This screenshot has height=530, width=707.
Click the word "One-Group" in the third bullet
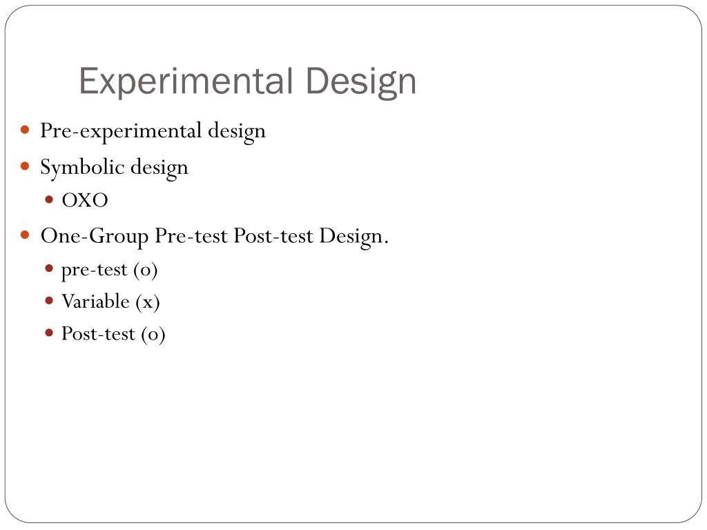94,237
